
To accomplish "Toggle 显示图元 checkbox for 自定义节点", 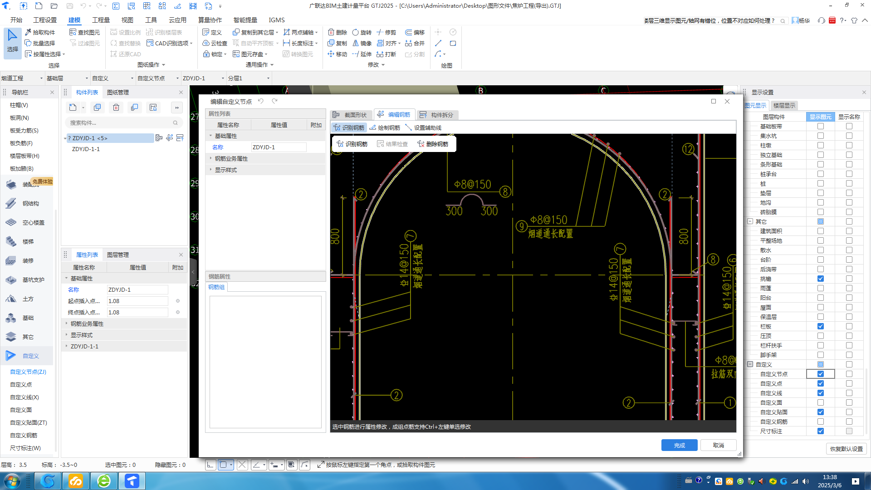I will [x=820, y=374].
